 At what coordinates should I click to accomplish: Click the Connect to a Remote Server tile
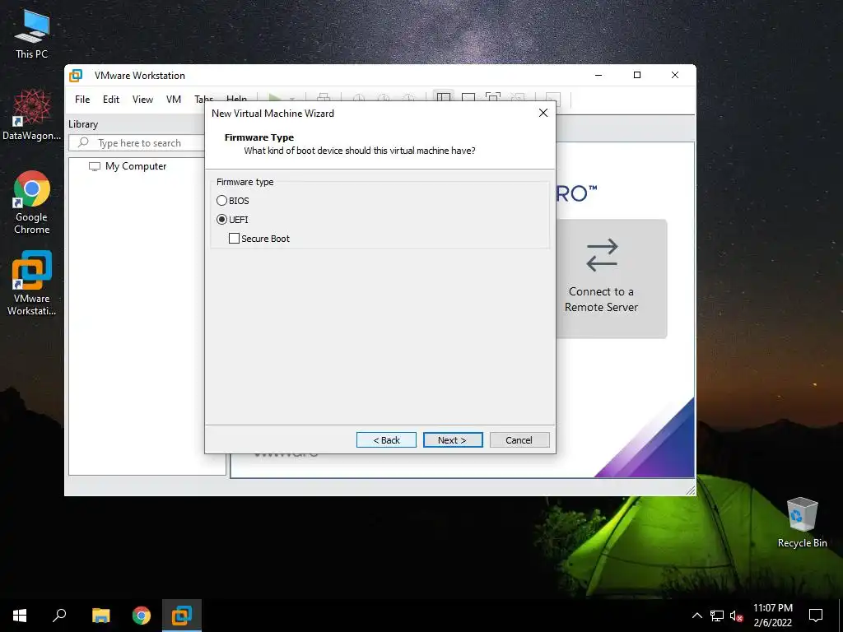(x=612, y=278)
